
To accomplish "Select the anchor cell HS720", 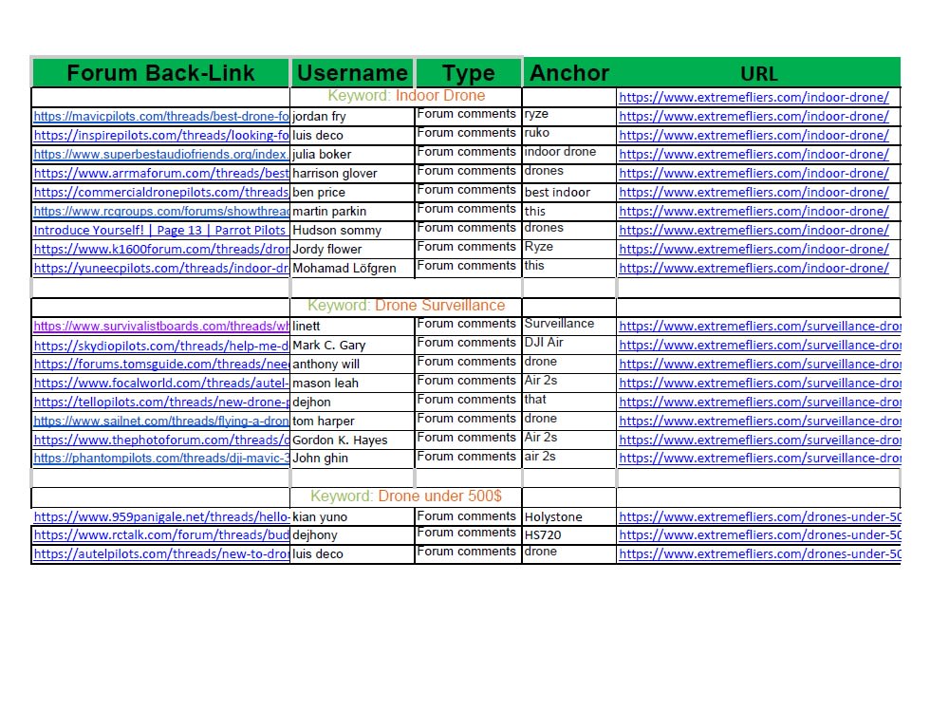I will click(x=569, y=535).
